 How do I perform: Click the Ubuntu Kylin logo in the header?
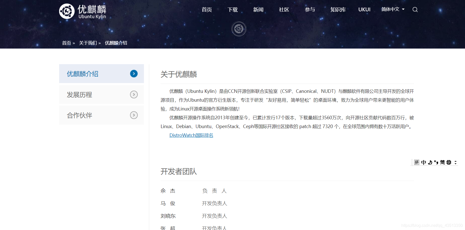tap(83, 11)
